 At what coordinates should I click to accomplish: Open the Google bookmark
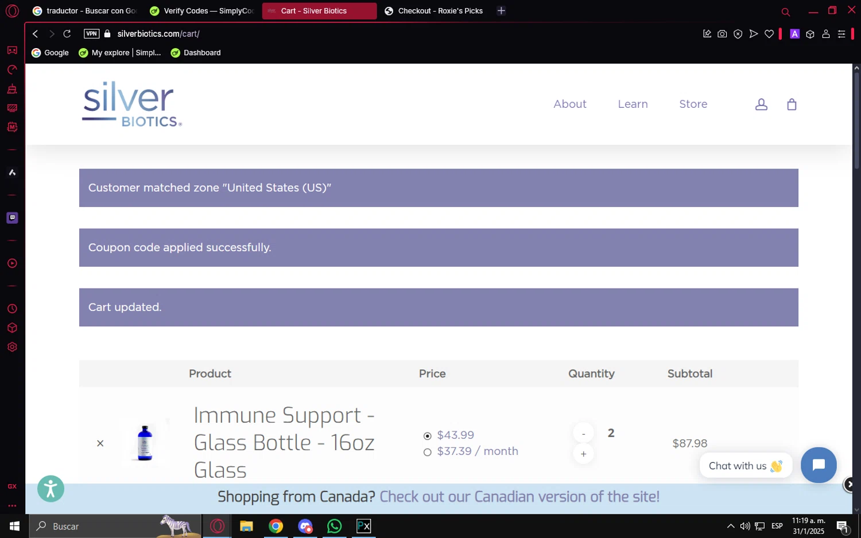[51, 53]
